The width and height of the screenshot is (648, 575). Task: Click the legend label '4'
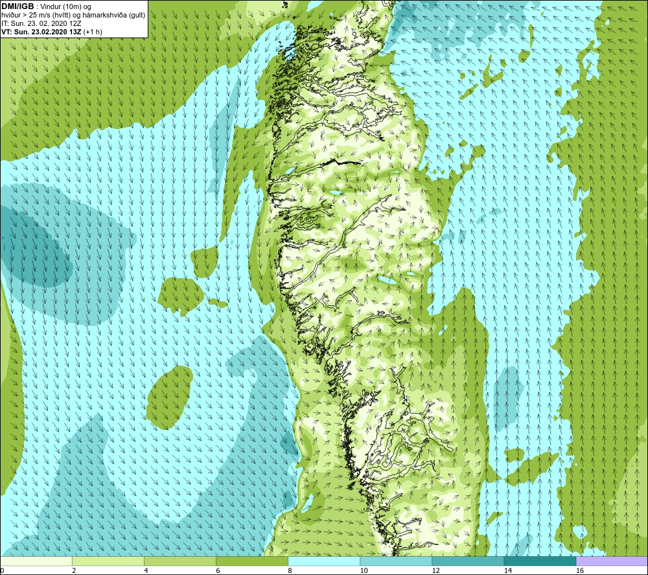tap(146, 571)
